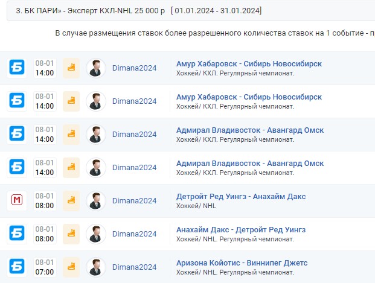The height and width of the screenshot is (283, 375).
Task: Click the orange skate icon in the first Amur row
Action: click(71, 68)
